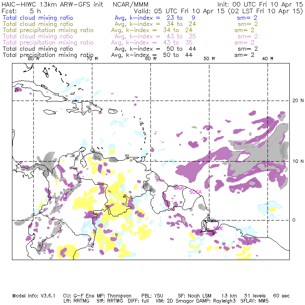Click the 'Fcst: 5 h' forecast label
Screen dimensions: 305x305
point(21,11)
